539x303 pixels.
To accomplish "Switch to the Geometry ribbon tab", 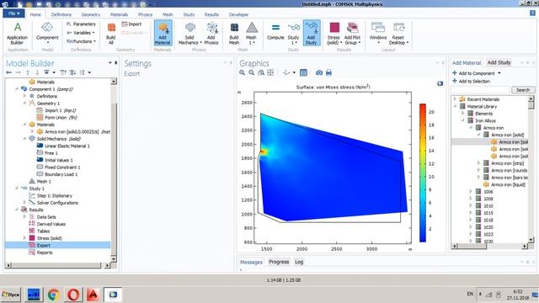I will (91, 14).
